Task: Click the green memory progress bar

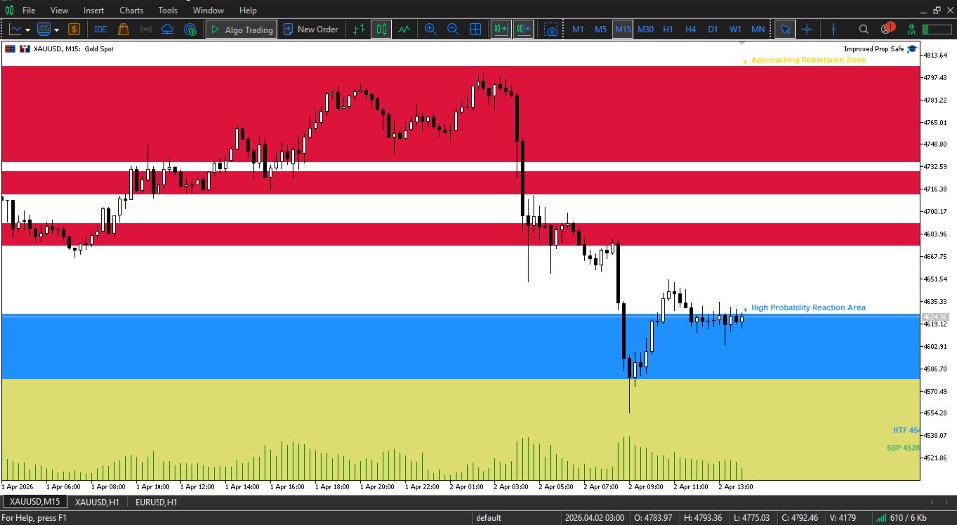Action: (937, 29)
